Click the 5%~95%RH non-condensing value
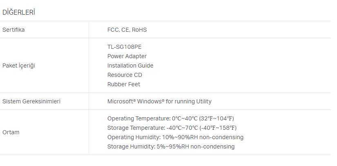 (x=196, y=147)
